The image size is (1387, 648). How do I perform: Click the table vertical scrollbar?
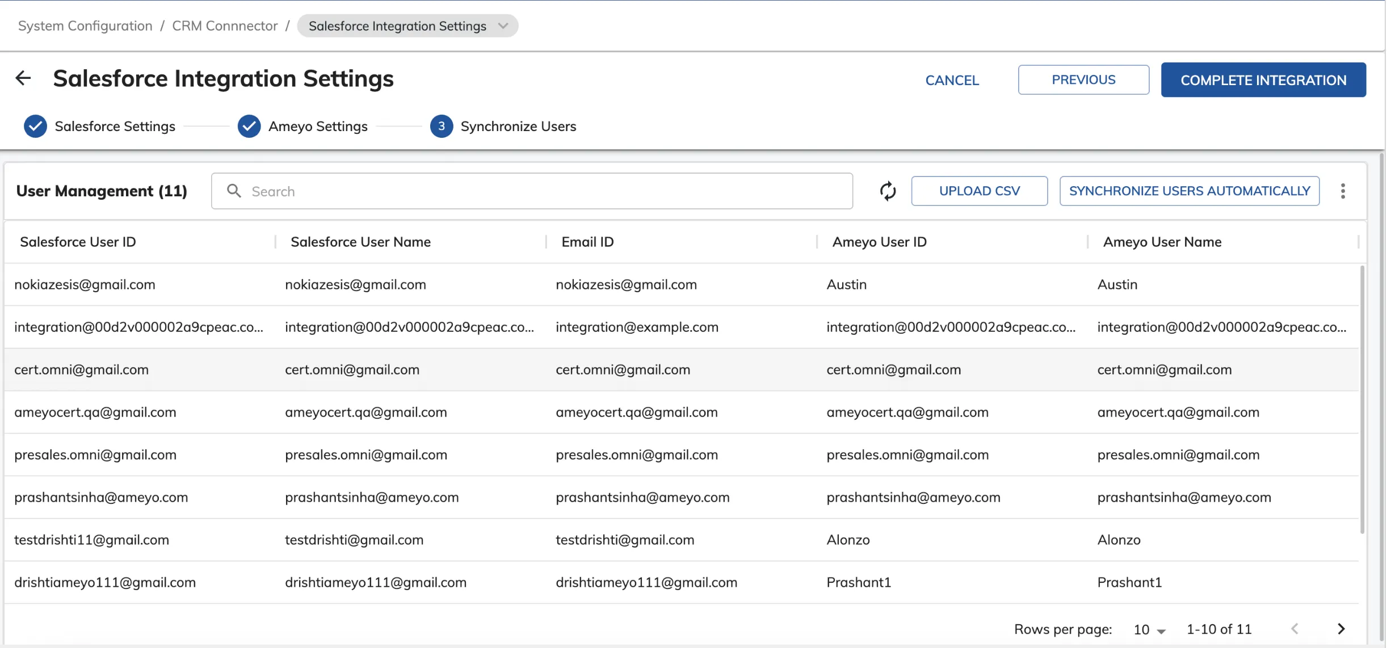coord(1362,399)
